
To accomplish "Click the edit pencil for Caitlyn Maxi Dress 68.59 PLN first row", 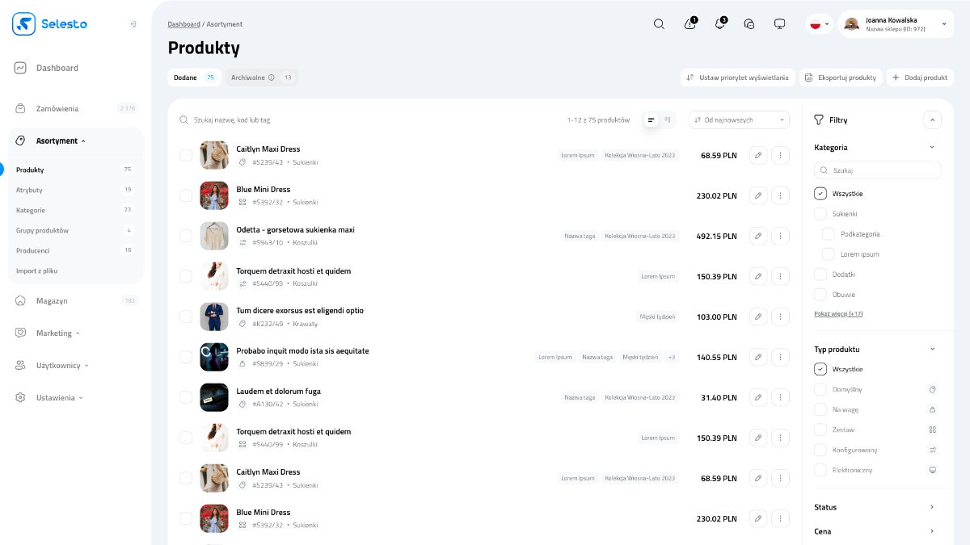I will 757,155.
